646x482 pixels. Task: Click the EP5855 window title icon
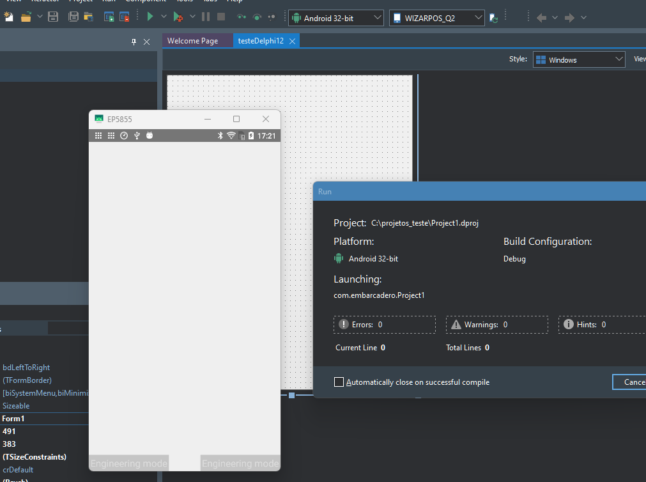(99, 119)
